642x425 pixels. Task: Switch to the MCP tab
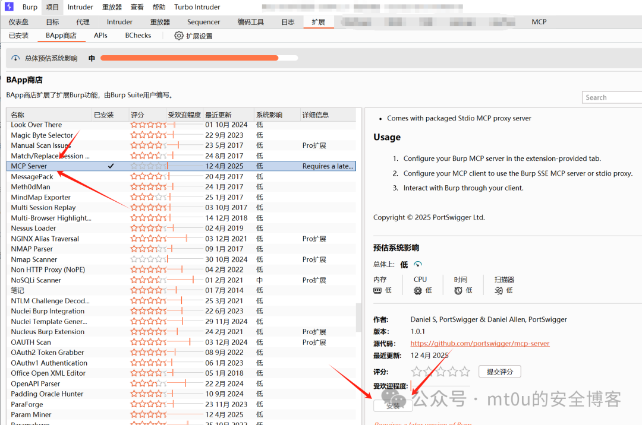pos(539,22)
